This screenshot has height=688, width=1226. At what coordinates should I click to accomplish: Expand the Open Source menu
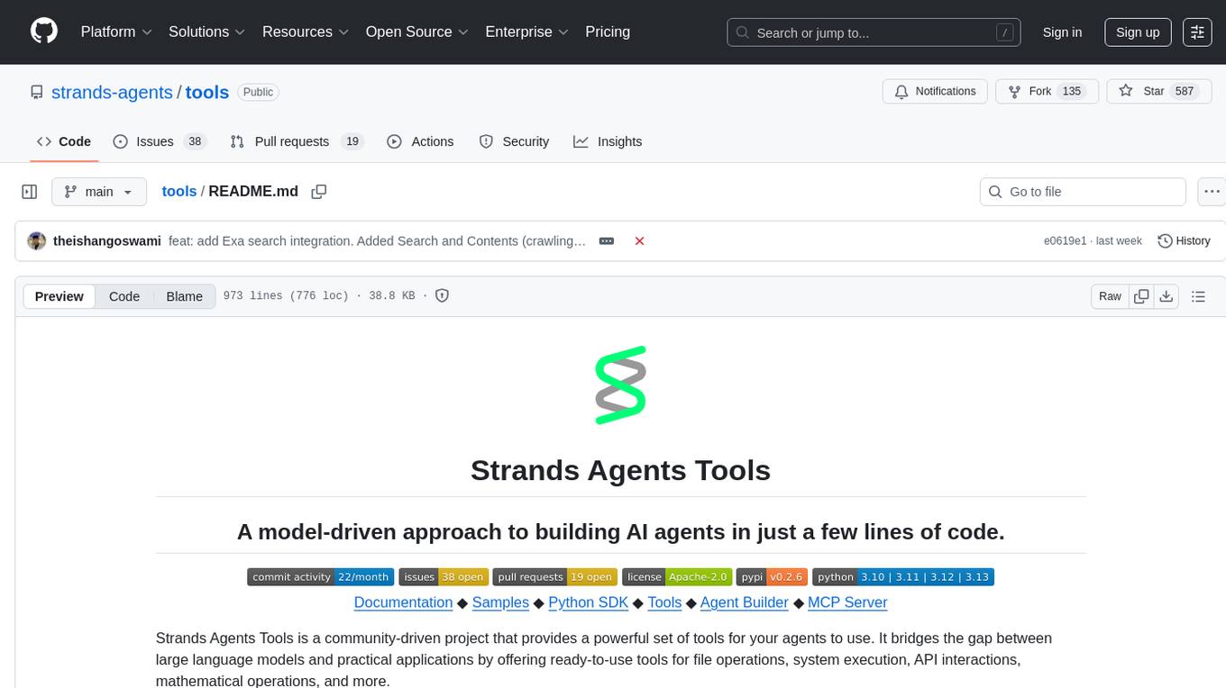coord(417,32)
